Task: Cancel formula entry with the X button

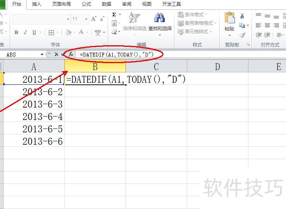Action: [x=56, y=54]
